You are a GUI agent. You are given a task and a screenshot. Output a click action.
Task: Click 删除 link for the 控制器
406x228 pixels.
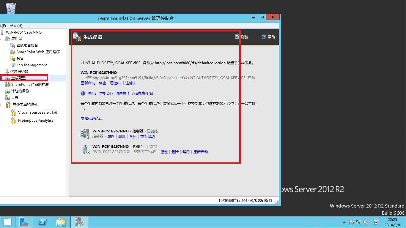[122, 136]
